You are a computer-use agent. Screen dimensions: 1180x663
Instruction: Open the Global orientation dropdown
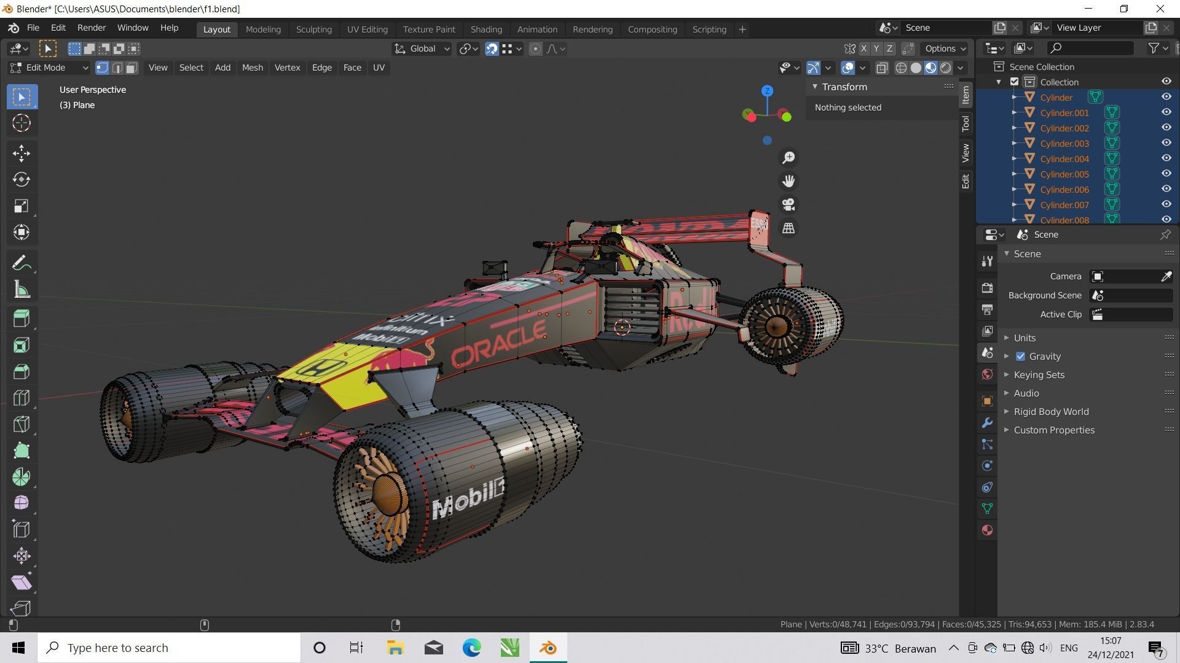[422, 48]
